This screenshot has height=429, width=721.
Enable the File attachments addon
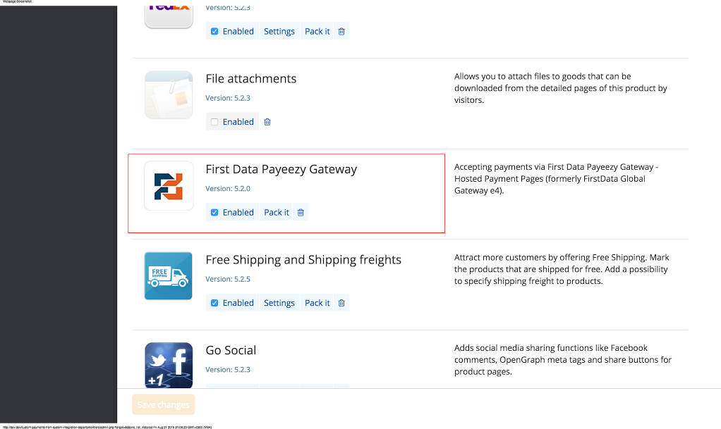[214, 121]
